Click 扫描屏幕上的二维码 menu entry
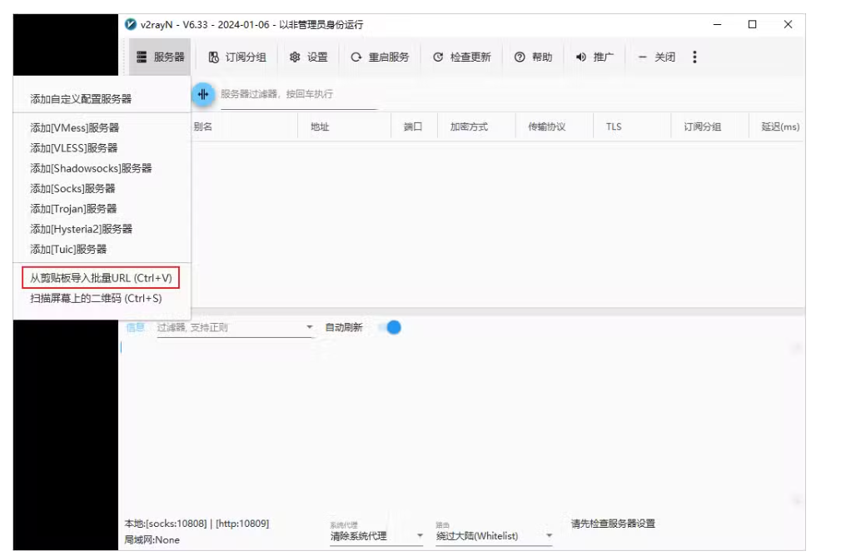 [96, 298]
